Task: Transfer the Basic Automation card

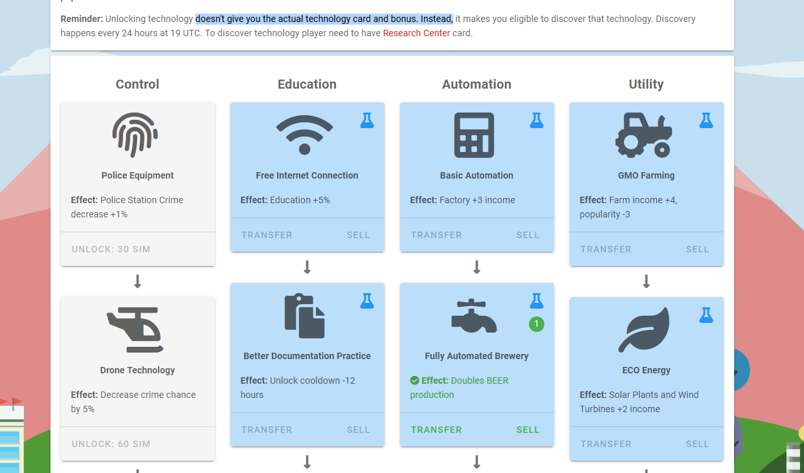Action: [436, 235]
